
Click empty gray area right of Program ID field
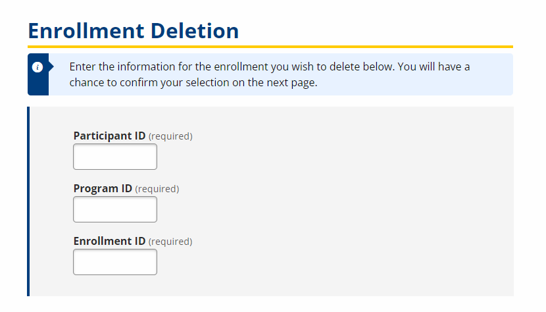[x=329, y=209]
